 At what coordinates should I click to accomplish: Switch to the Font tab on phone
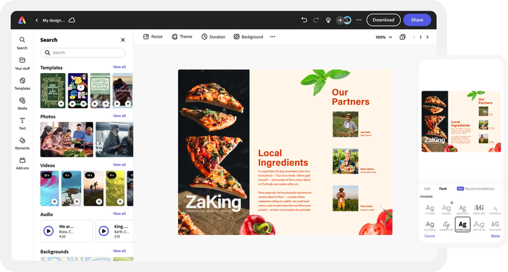(x=442, y=189)
